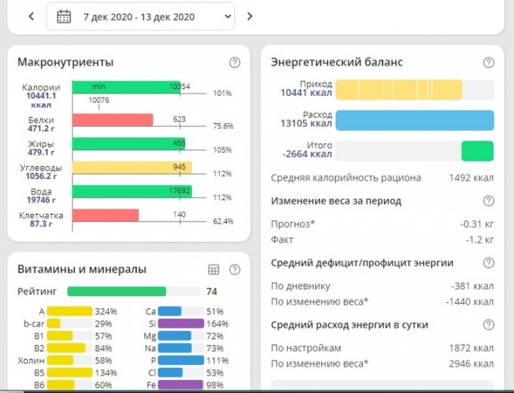Expand the date range dropdown chevron
The image size is (514, 393).
click(228, 17)
